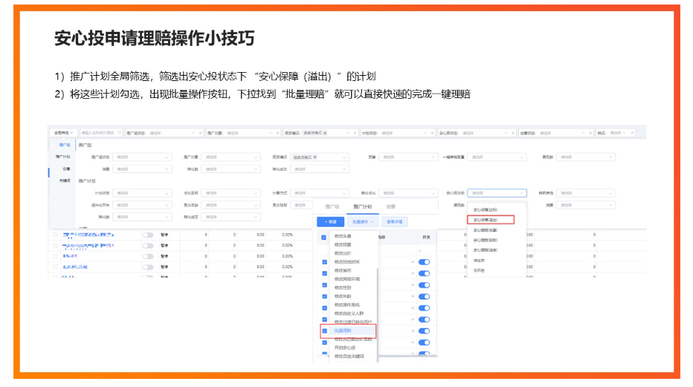Choose 修改出价 from batch menu
693x387 pixels.
coord(343,253)
